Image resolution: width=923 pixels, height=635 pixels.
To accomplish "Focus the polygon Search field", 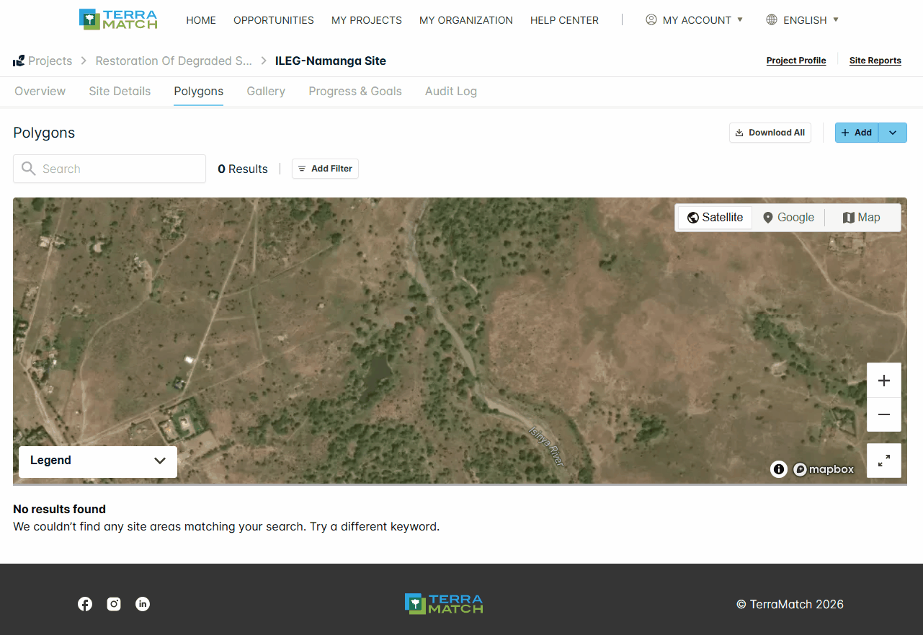I will pos(110,169).
